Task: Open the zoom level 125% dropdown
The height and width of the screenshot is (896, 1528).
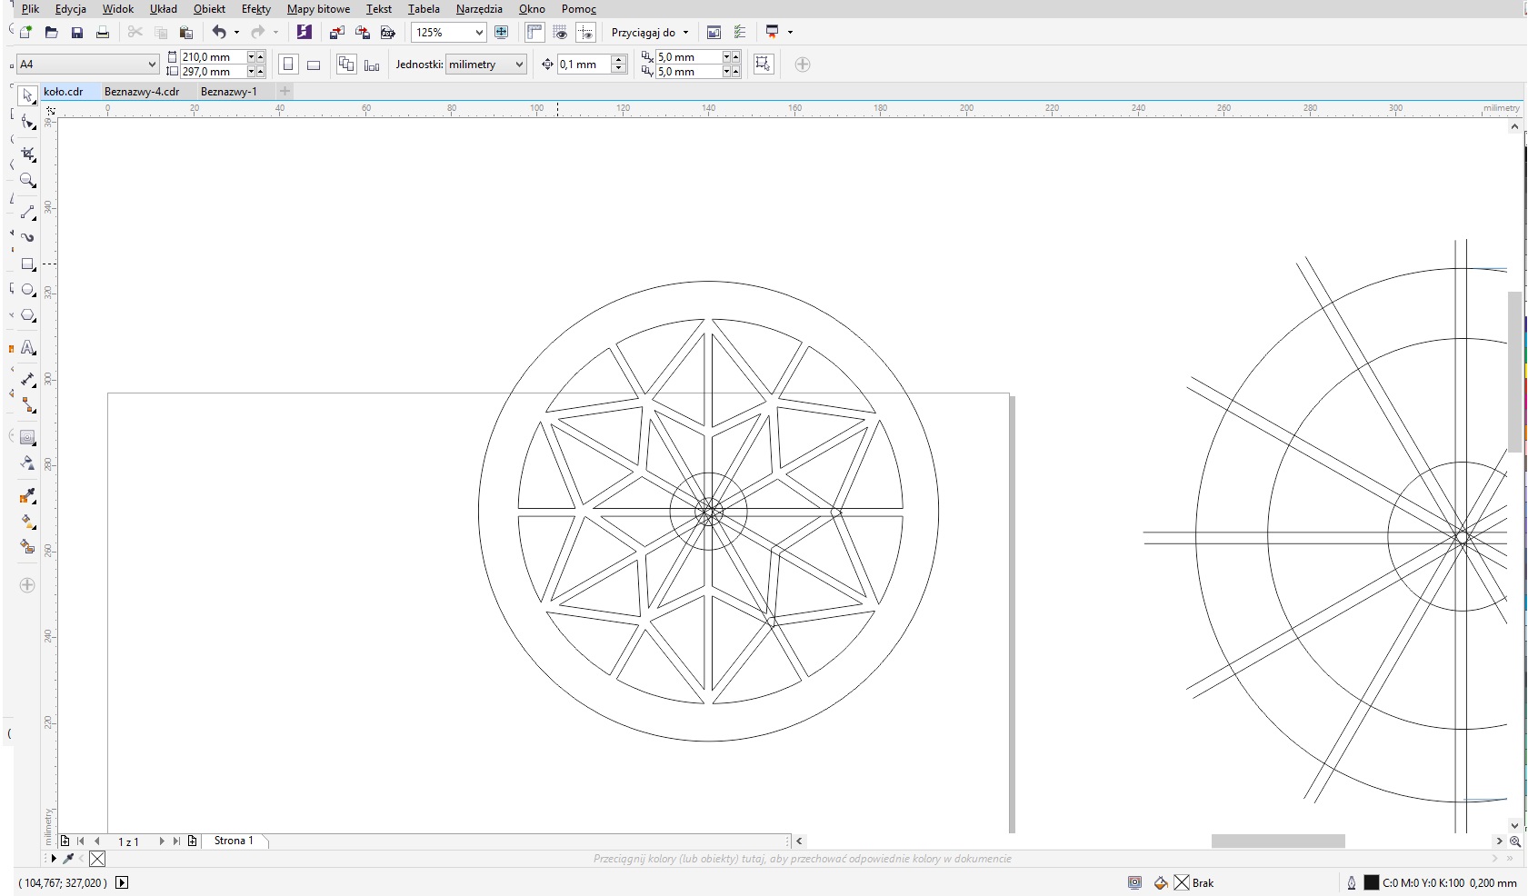Action: [479, 33]
